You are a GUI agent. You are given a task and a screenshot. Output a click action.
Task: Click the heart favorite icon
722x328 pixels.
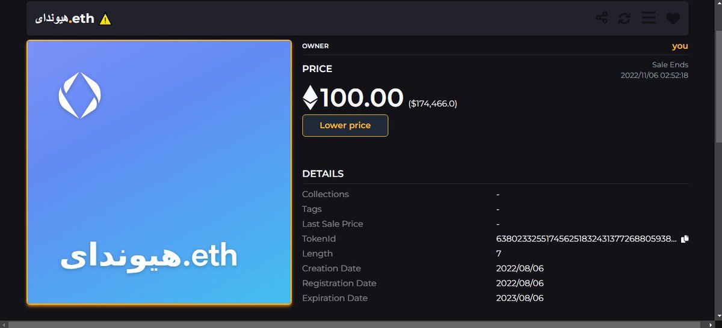(x=673, y=19)
